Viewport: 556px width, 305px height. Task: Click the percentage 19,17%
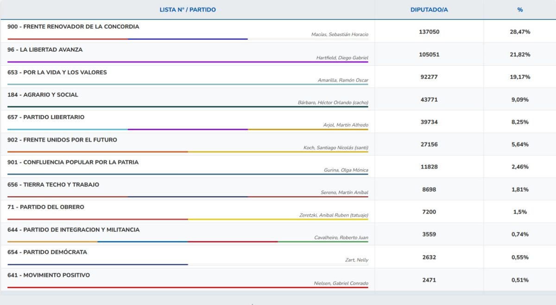tap(520, 77)
